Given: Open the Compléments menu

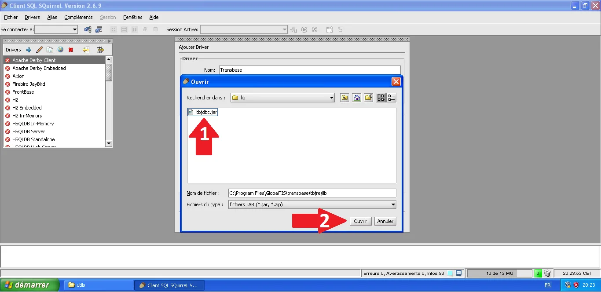Looking at the screenshot, I should click(78, 17).
